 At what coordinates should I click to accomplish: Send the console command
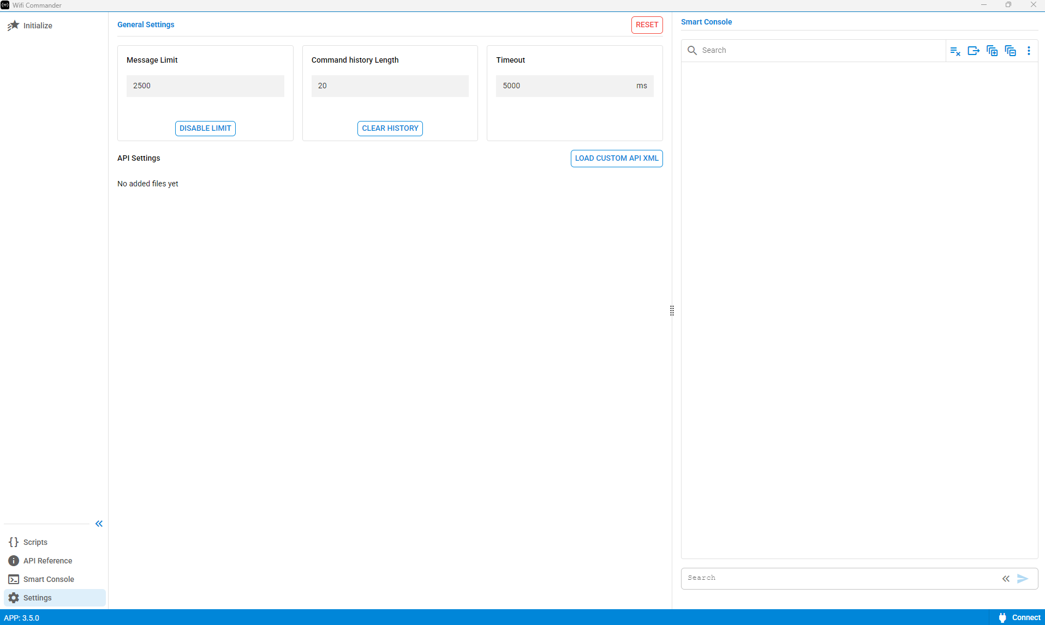1023,579
